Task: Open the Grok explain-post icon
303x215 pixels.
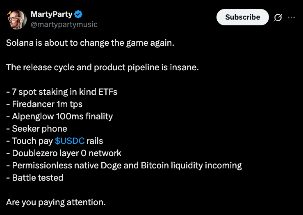Action: pos(278,18)
